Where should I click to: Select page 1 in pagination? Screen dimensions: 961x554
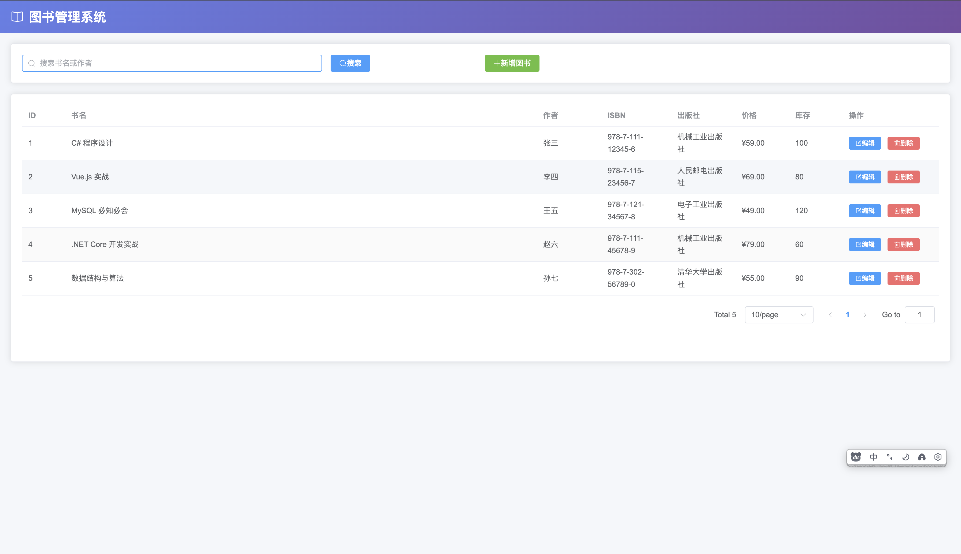click(x=847, y=315)
